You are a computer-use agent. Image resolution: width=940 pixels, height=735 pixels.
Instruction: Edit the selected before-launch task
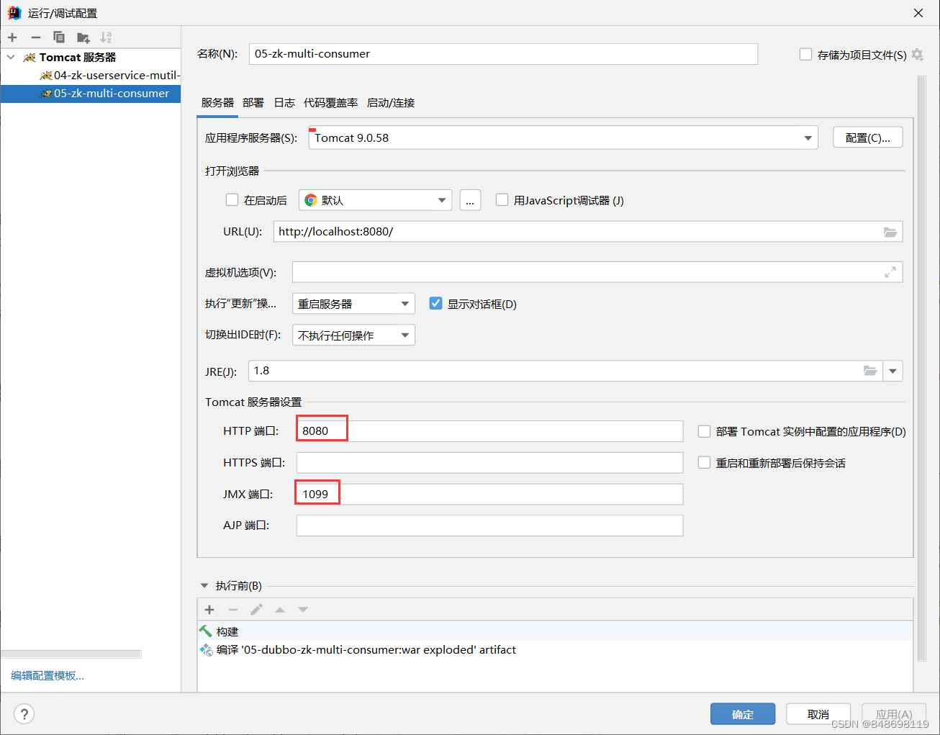256,610
